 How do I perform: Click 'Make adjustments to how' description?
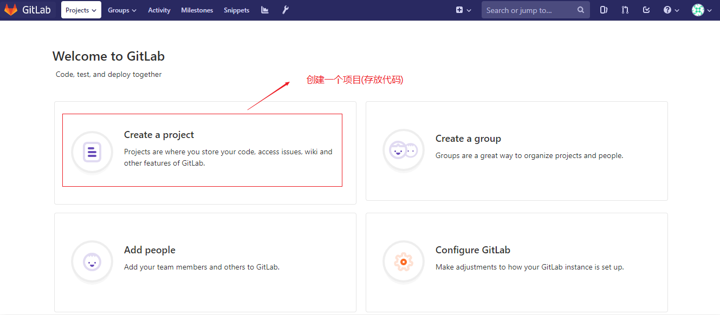(x=530, y=267)
